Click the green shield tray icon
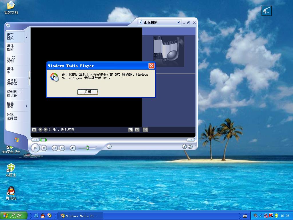Screen dimensions: 293x220 (x=276, y=216)
